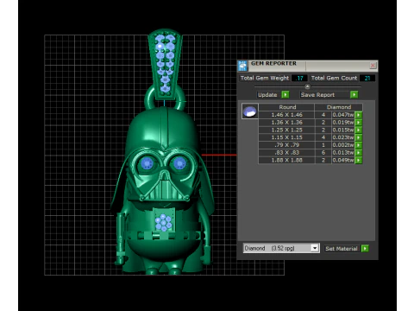The width and height of the screenshot is (414, 311).
Task: Click the Total Gem Weight value field
Action: pos(299,78)
